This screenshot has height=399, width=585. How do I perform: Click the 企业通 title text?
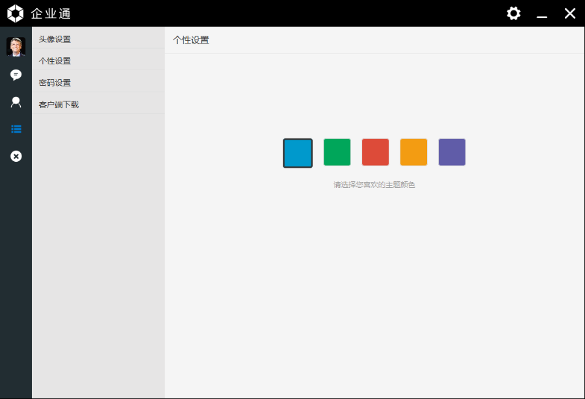[51, 14]
